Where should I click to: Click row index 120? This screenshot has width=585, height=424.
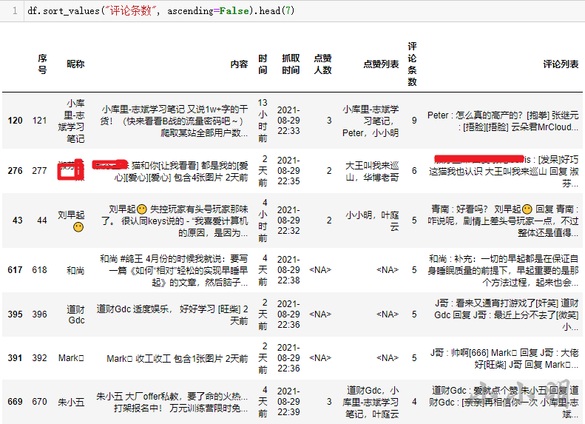15,121
